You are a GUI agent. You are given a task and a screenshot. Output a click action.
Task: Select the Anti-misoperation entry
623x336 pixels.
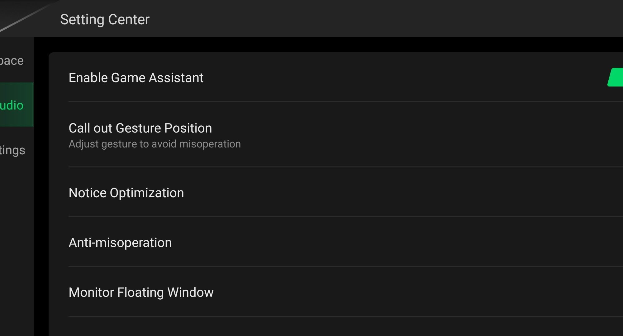(120, 243)
